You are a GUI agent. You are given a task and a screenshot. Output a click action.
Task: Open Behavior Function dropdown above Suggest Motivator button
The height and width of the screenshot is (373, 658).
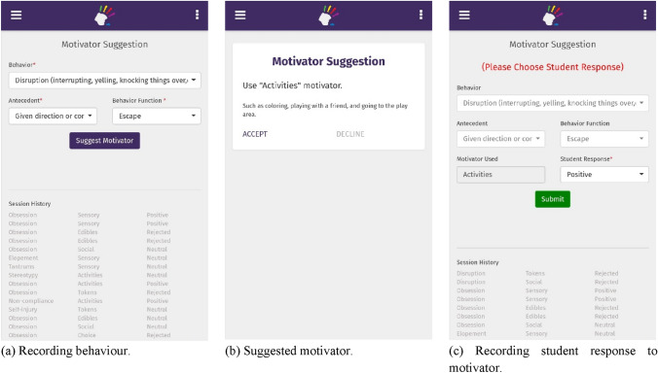pos(157,116)
